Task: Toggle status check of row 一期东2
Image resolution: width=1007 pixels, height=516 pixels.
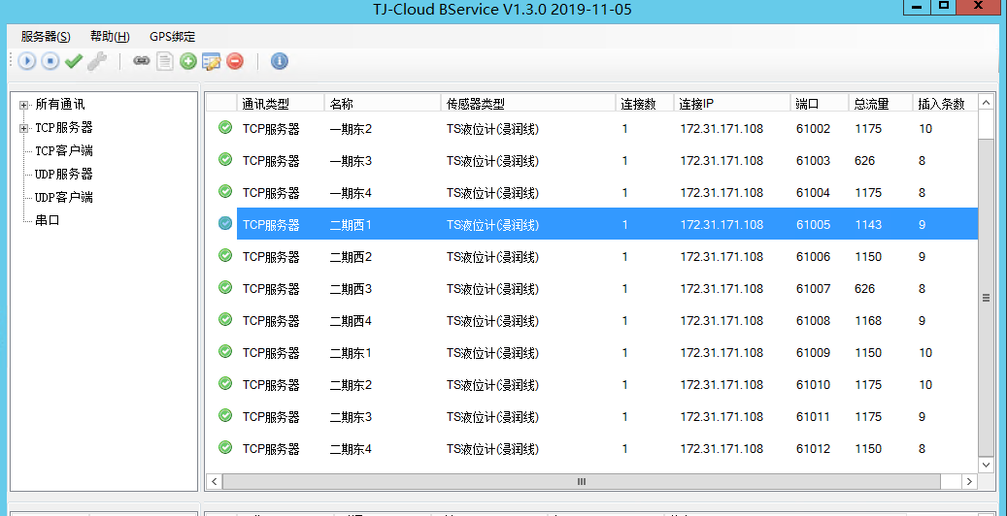Action: coord(225,128)
